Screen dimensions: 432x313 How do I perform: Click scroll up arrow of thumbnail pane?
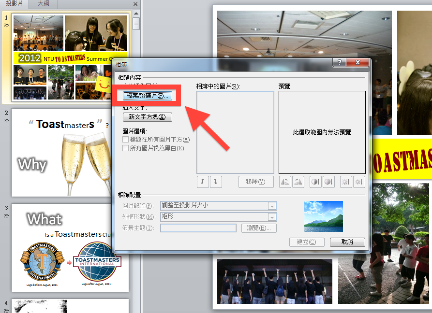[136, 13]
